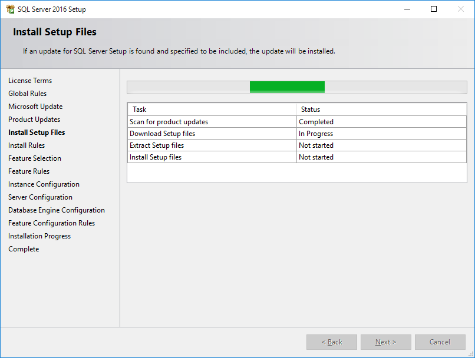Open Instance Configuration
This screenshot has width=475, height=358.
pos(44,184)
